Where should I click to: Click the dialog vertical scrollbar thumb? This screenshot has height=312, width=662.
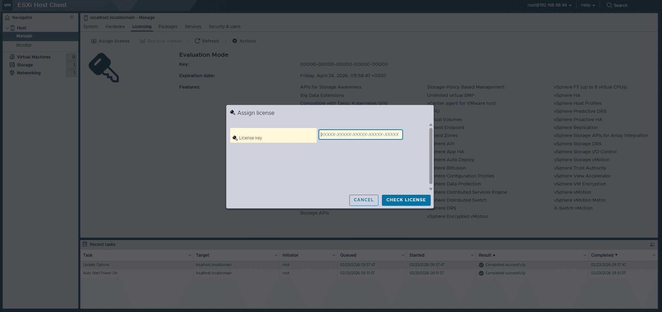[431, 156]
